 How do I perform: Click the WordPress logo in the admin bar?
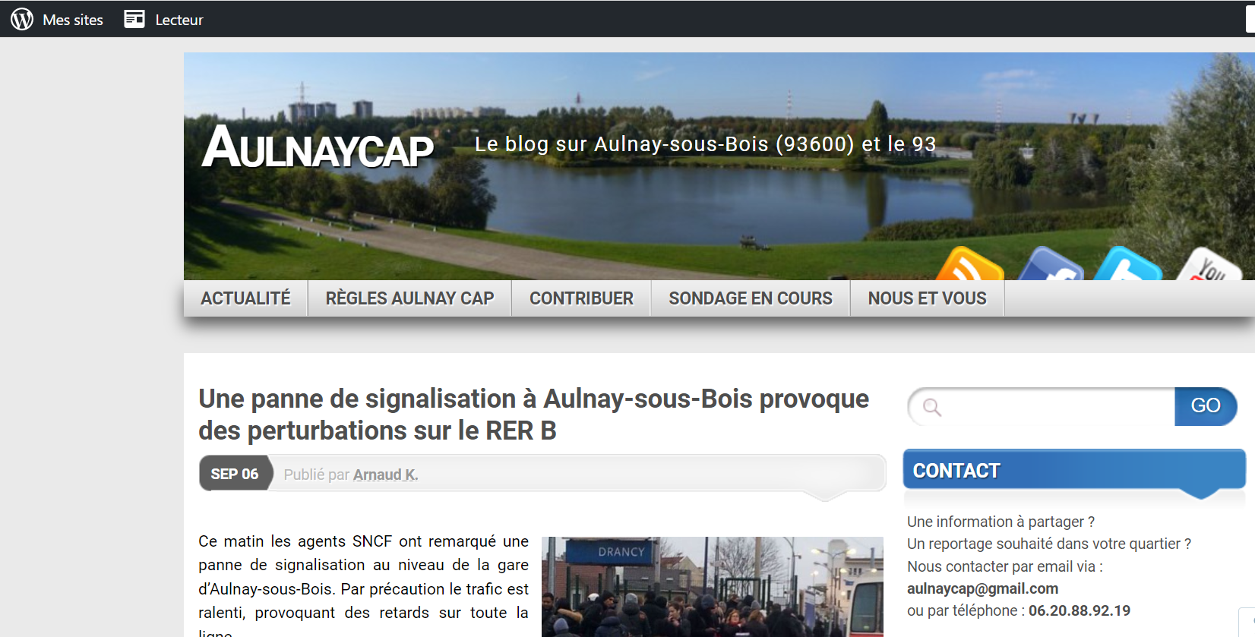click(x=22, y=19)
